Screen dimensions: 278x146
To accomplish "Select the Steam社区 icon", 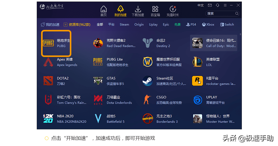I will 148,81.
